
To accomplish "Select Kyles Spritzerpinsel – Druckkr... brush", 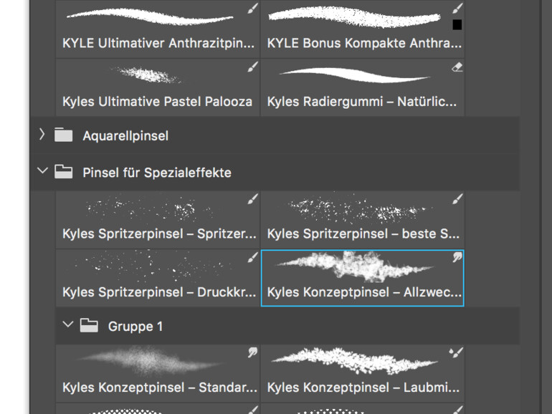I will click(x=158, y=278).
